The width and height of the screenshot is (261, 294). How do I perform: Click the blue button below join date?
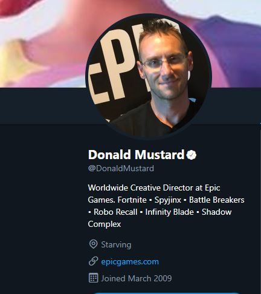coord(166,293)
